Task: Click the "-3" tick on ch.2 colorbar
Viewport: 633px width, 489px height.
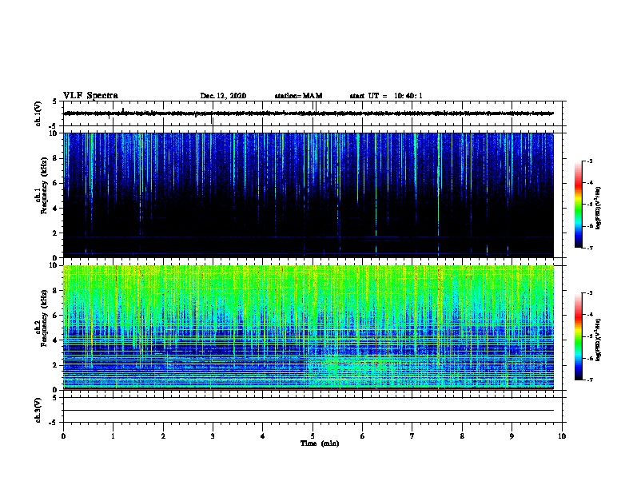Action: tap(589, 293)
